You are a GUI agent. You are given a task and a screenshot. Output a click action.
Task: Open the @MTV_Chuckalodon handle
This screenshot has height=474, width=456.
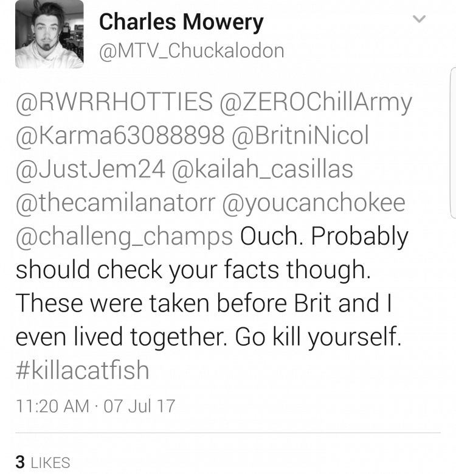tap(192, 51)
